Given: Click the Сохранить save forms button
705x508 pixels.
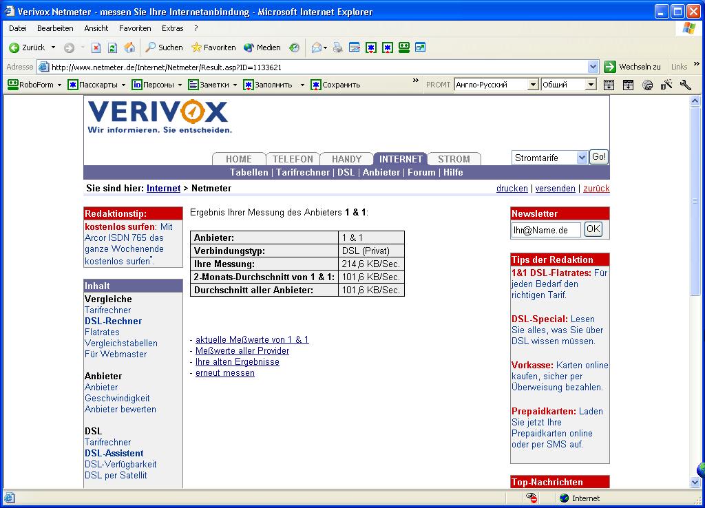Looking at the screenshot, I should (335, 85).
